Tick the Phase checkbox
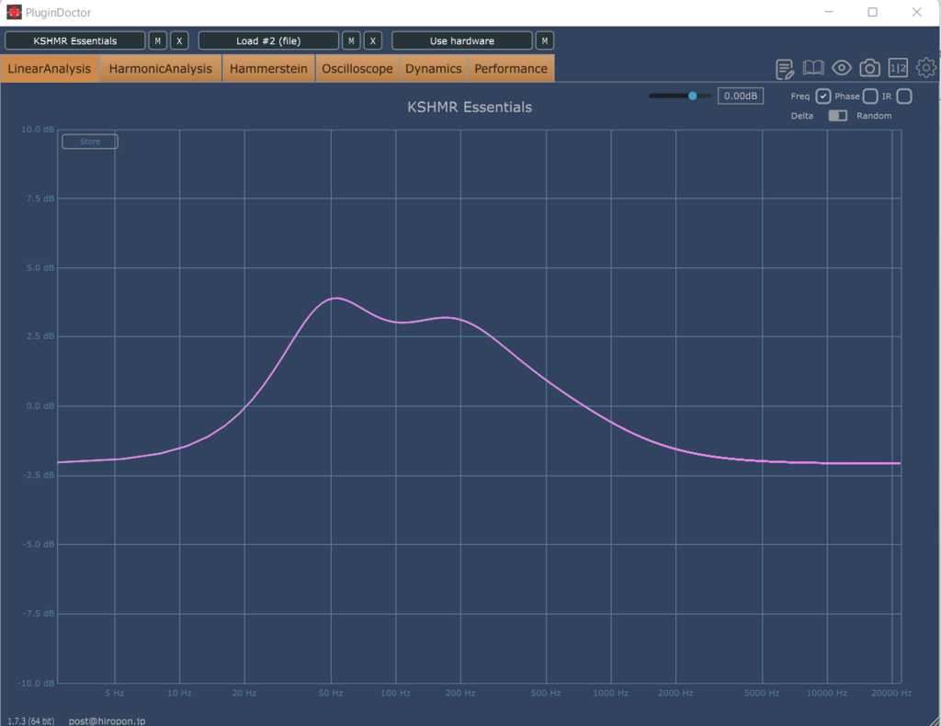 [870, 96]
